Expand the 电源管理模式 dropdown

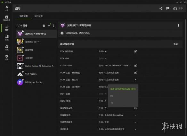135,122
